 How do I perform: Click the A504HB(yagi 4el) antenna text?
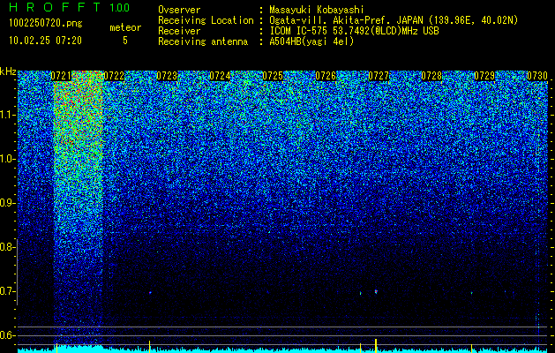point(311,41)
